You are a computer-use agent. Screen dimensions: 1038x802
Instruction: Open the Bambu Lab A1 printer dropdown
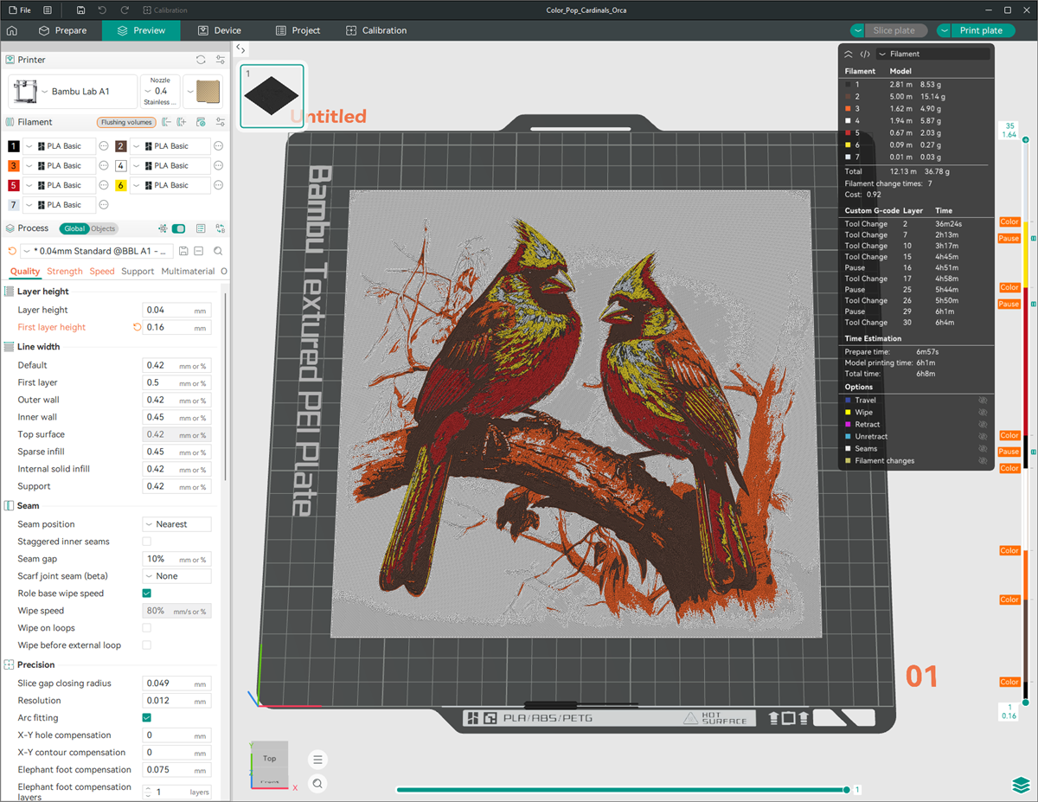73,92
